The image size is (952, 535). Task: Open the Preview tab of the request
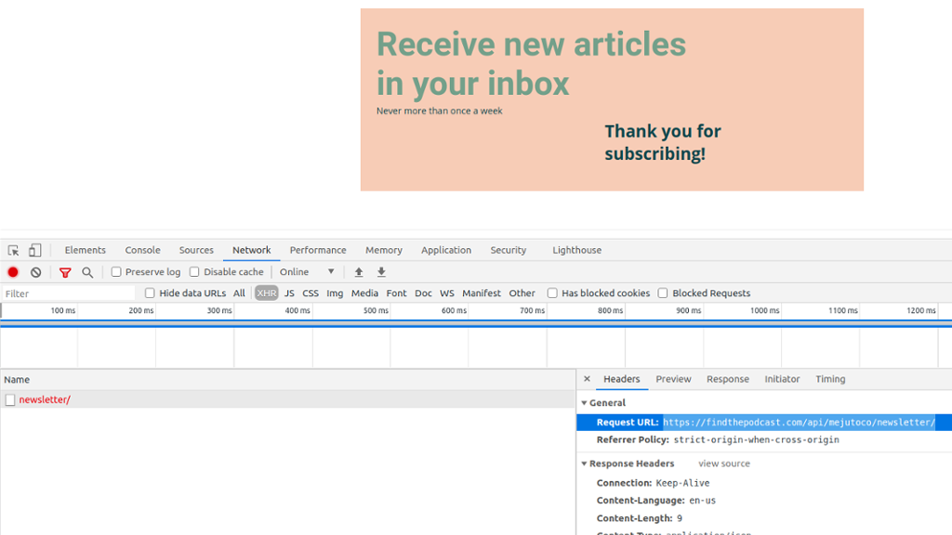[673, 379]
